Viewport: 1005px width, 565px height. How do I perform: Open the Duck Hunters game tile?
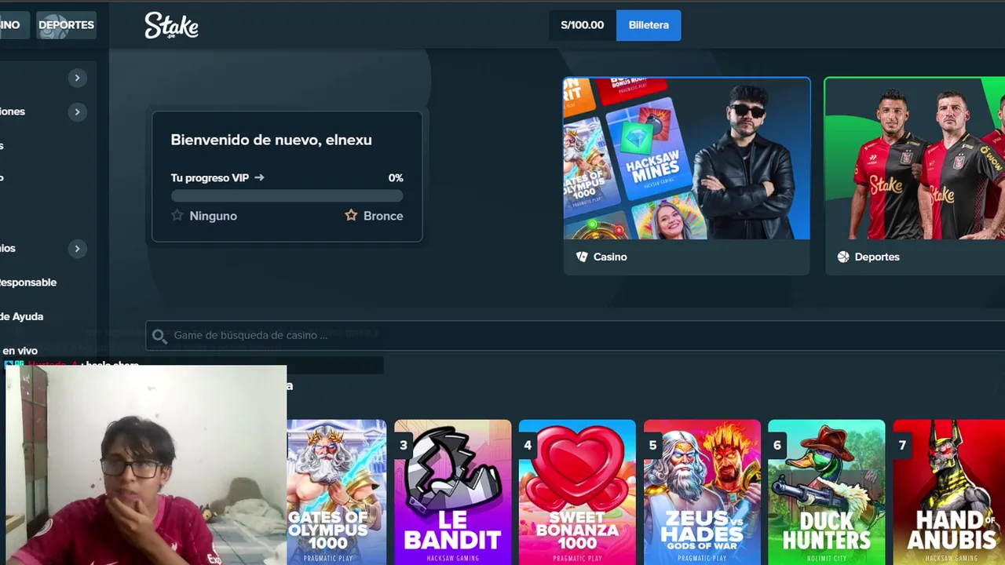(827, 492)
